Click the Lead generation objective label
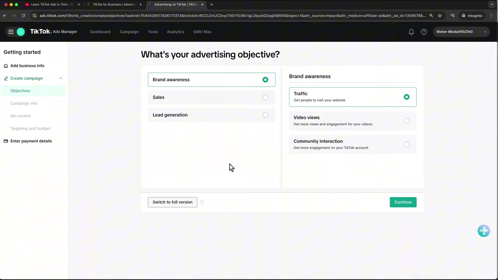This screenshot has height=280, width=498. point(170,115)
